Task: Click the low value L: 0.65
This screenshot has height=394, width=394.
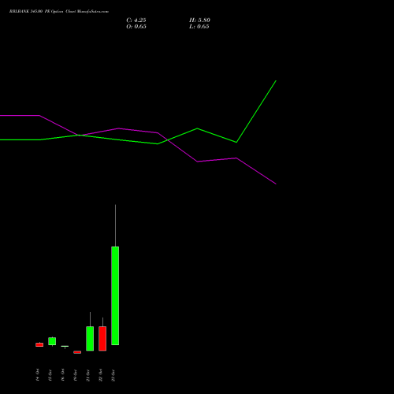Action: (199, 27)
